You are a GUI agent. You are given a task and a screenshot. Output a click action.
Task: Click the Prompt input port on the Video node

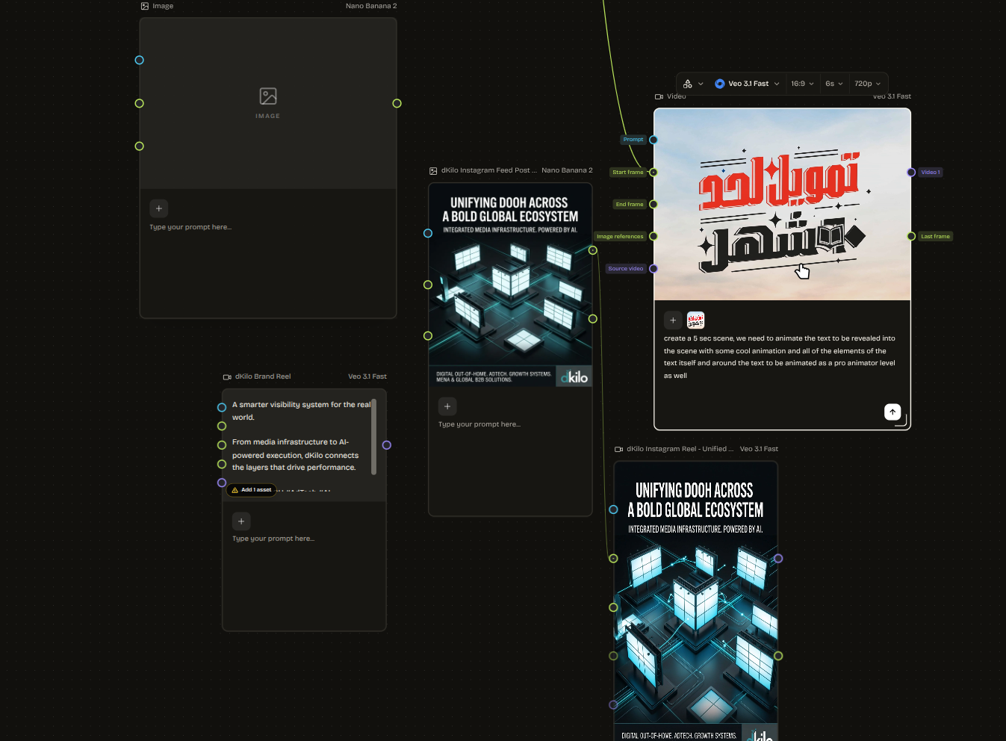pyautogui.click(x=653, y=140)
